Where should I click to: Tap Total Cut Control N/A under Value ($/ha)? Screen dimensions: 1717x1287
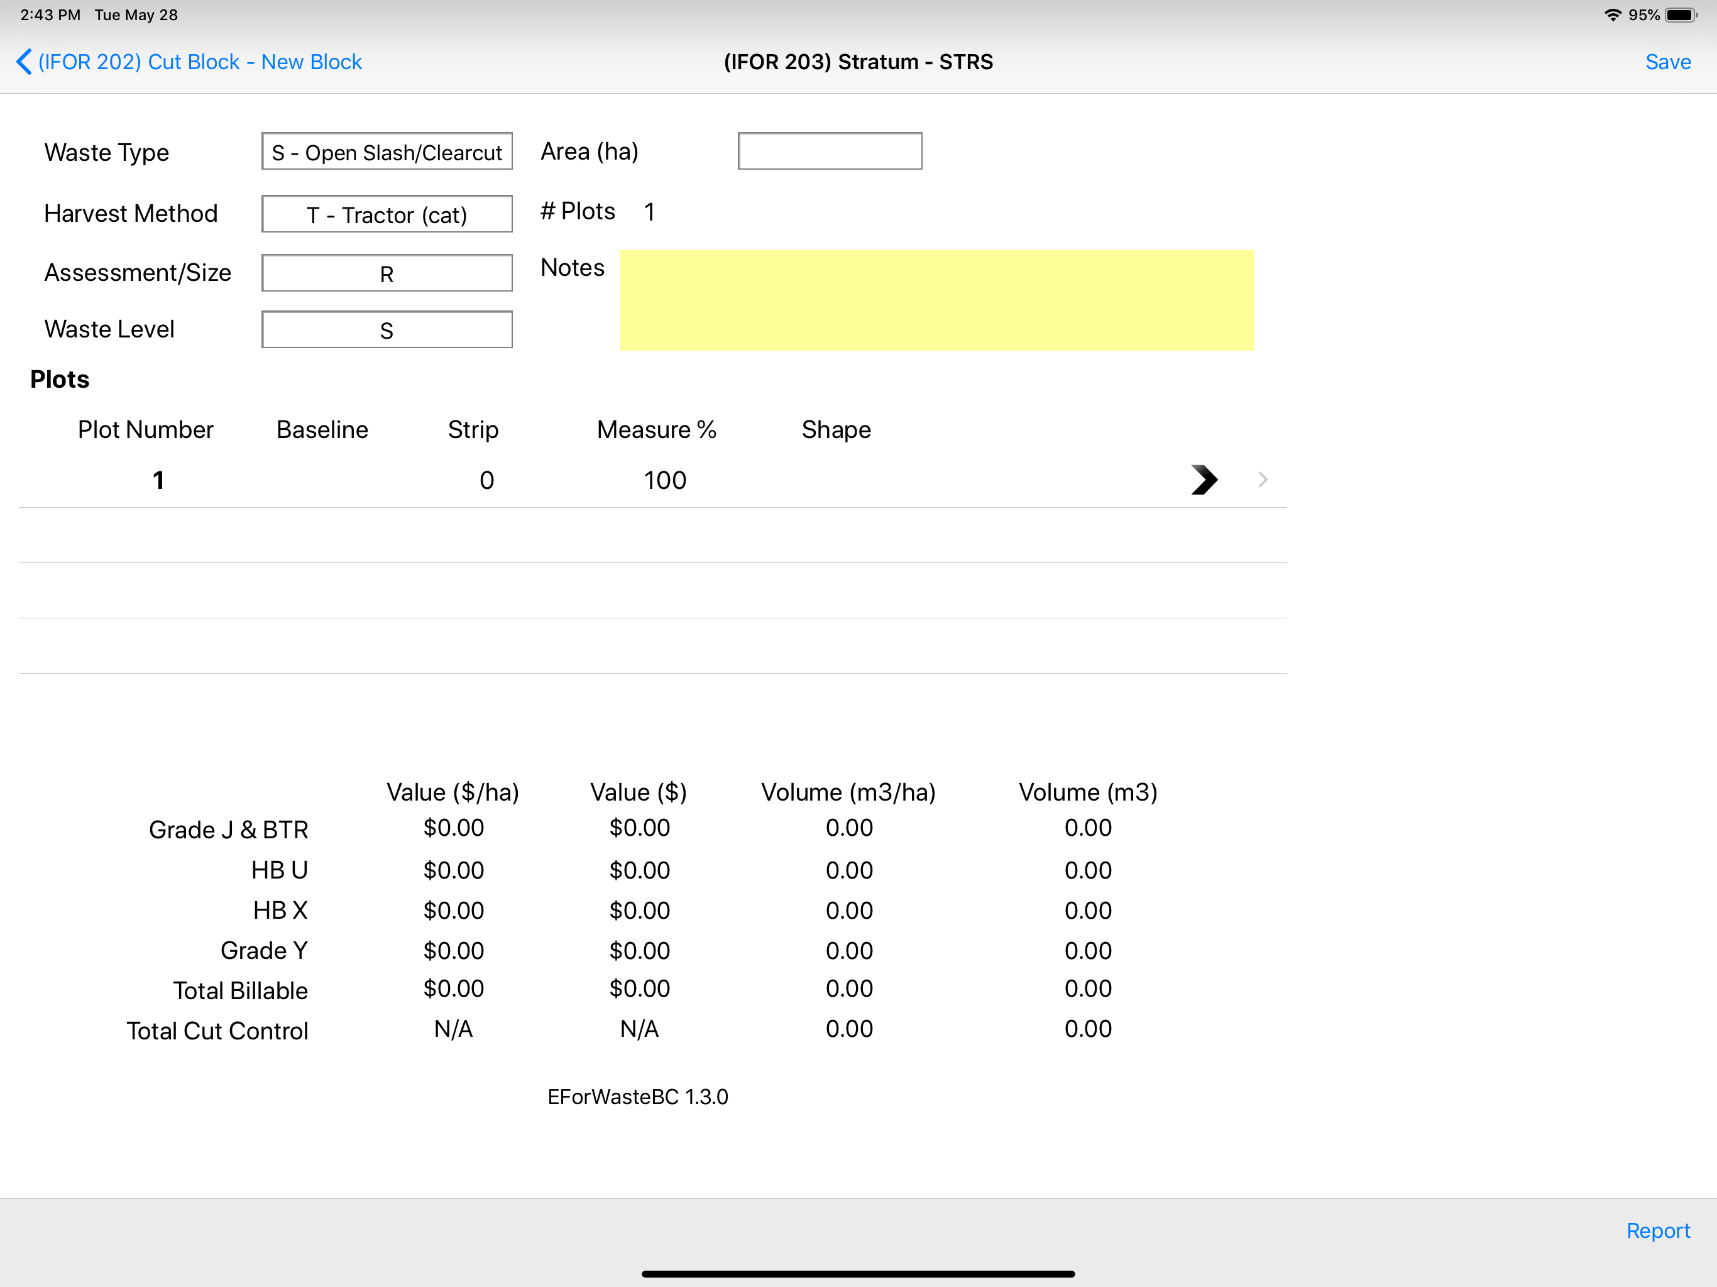coord(453,1029)
